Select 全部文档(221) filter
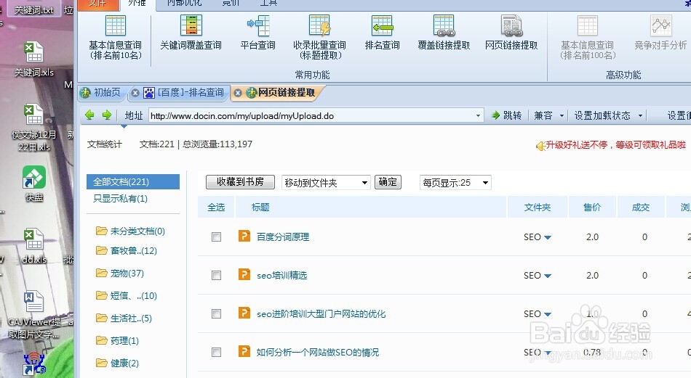Viewport: 691px width, 378px height. [x=133, y=181]
